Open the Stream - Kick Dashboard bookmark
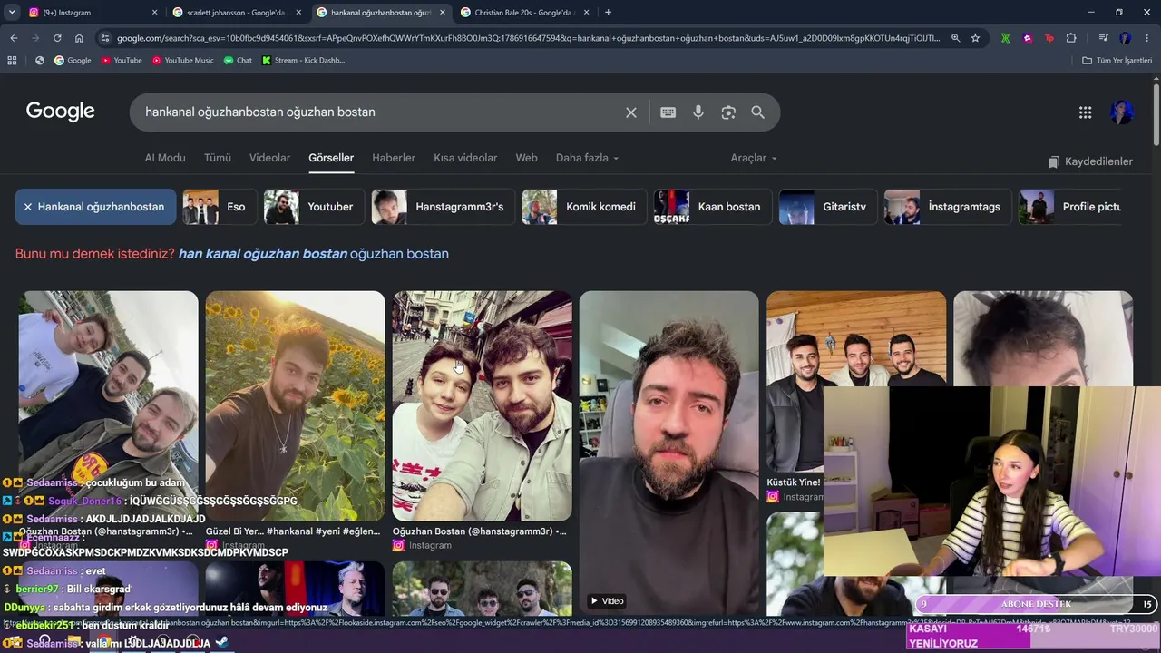The image size is (1161, 653). pos(303,61)
